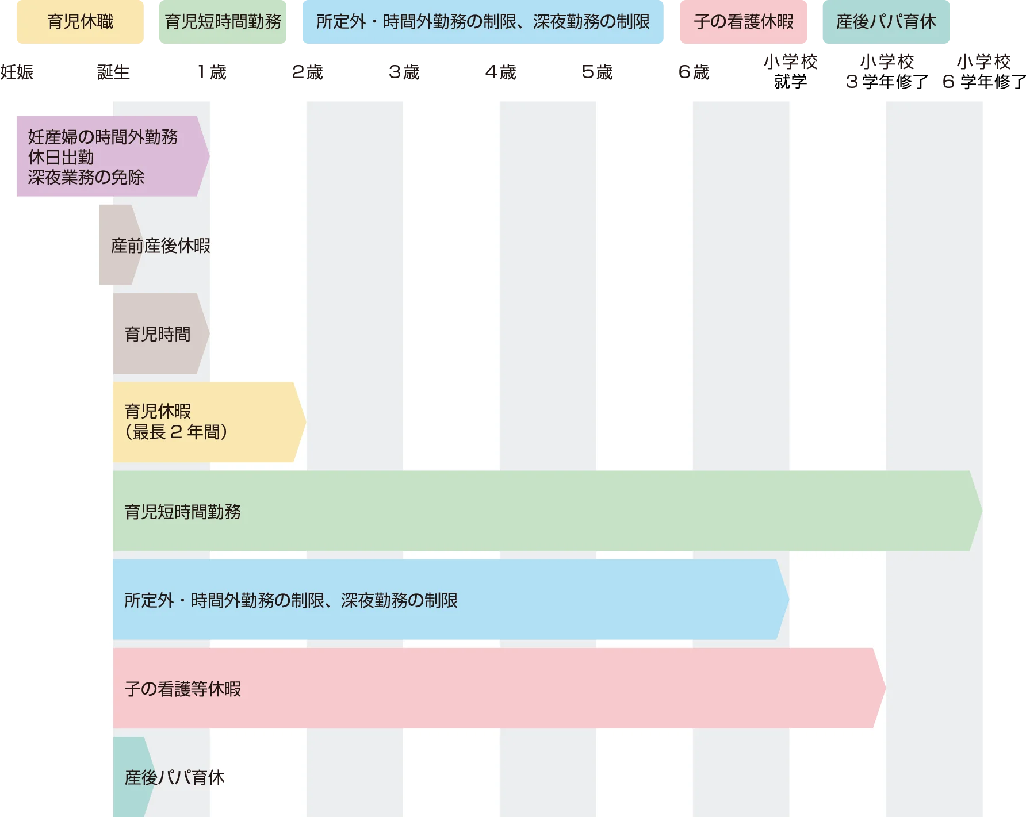Click the 所定外・時間外勤務の制限 text in the long blue bar

(x=290, y=600)
